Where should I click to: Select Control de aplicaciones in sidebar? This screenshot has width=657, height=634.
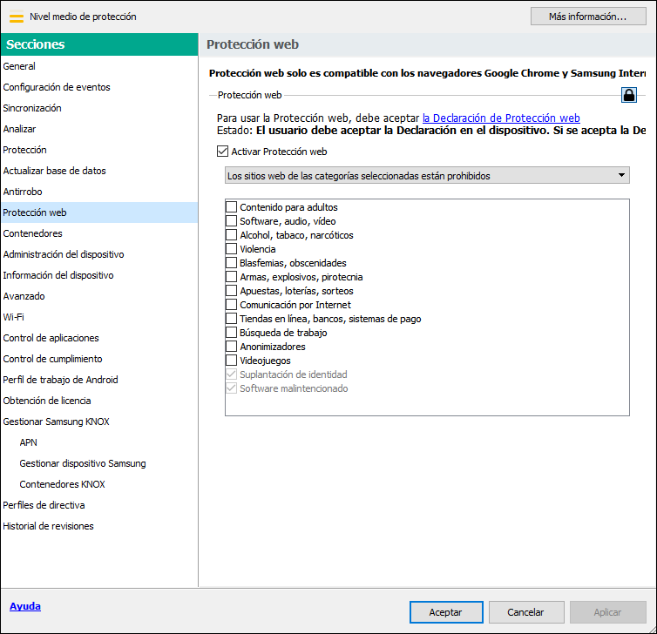coord(51,338)
